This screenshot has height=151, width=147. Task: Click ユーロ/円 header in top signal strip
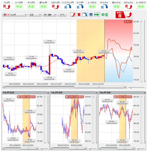[x=19, y=3]
